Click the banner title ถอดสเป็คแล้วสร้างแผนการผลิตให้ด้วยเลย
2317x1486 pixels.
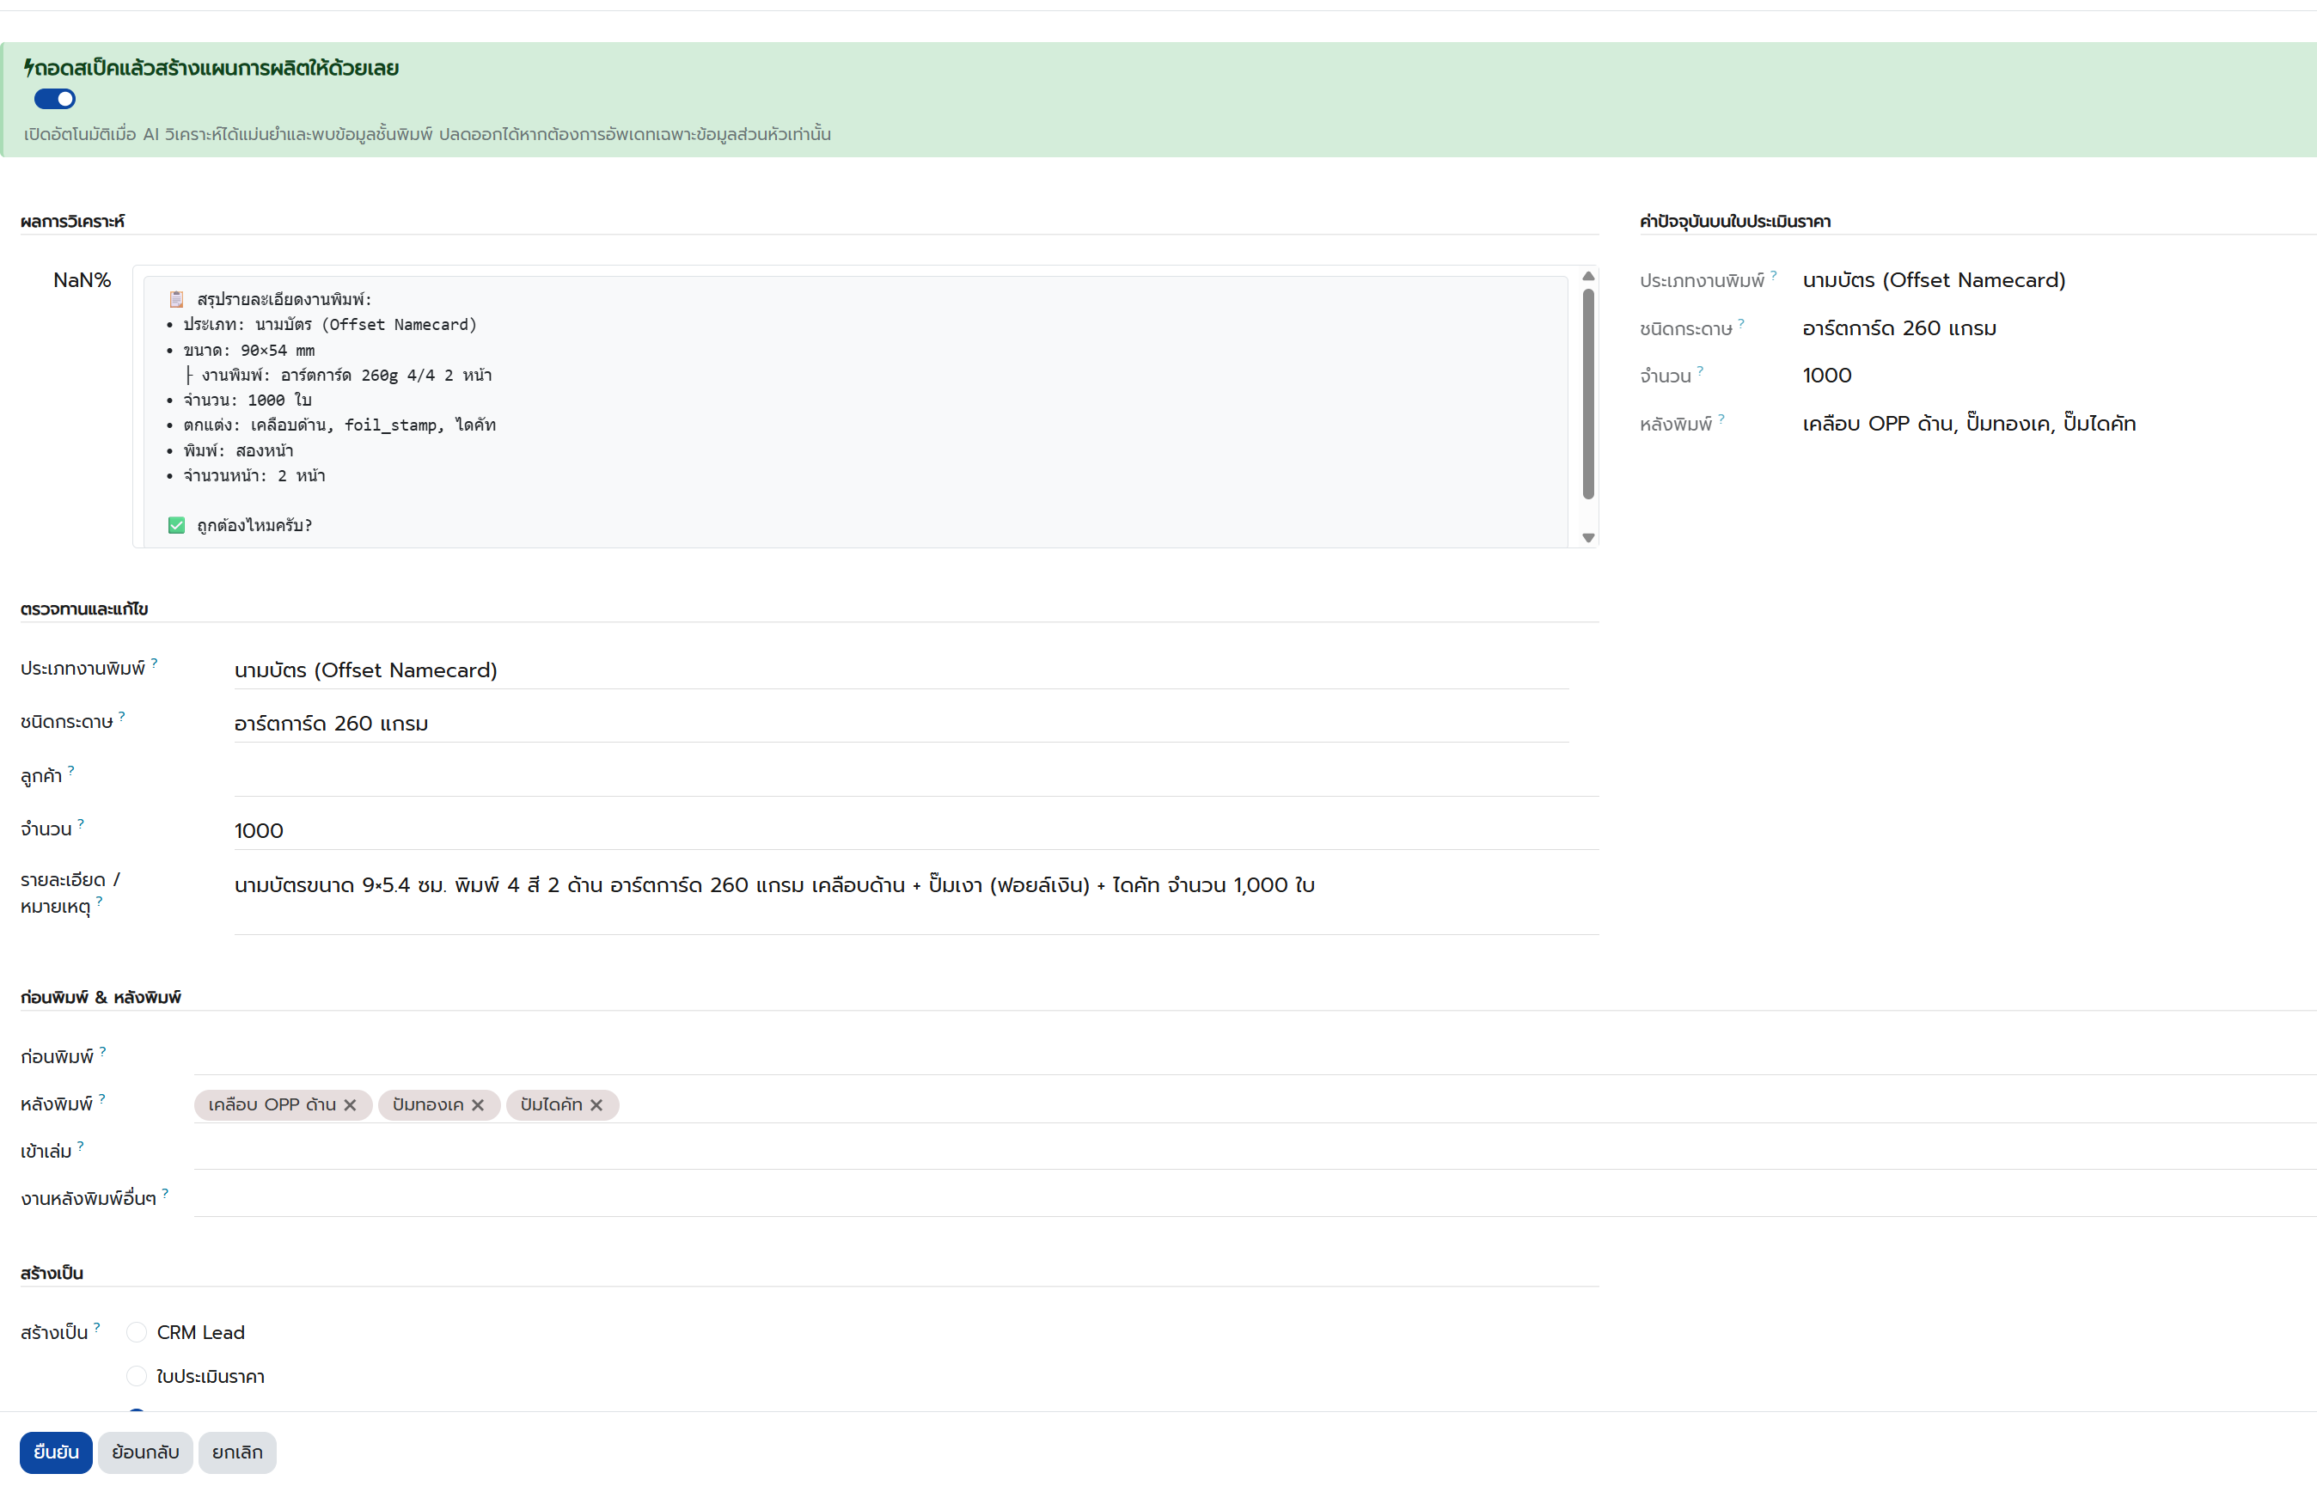tap(216, 69)
